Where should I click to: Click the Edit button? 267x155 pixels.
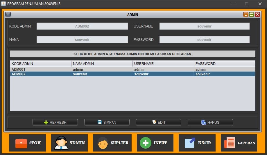159,122
